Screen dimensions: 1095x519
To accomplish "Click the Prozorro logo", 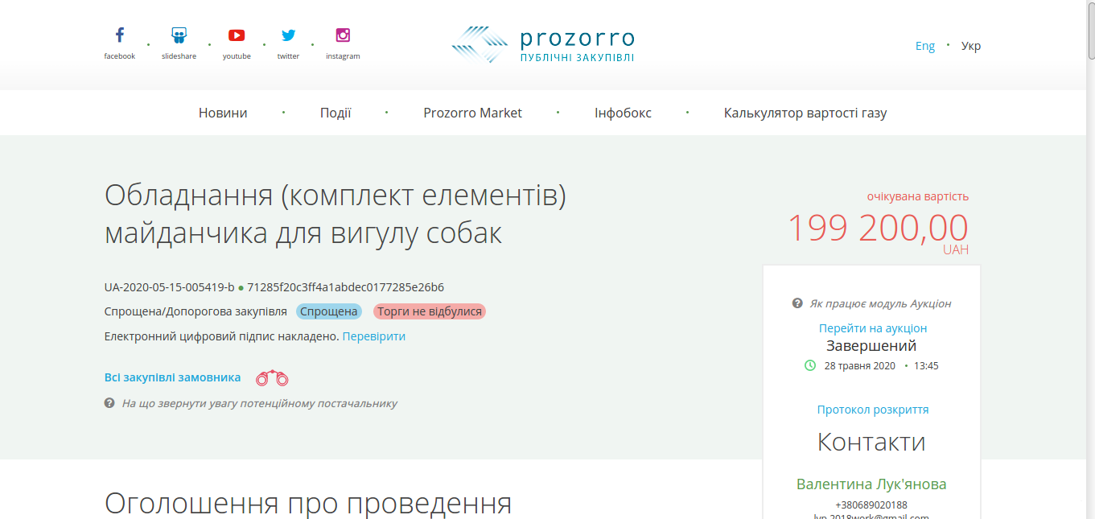I will tap(543, 45).
